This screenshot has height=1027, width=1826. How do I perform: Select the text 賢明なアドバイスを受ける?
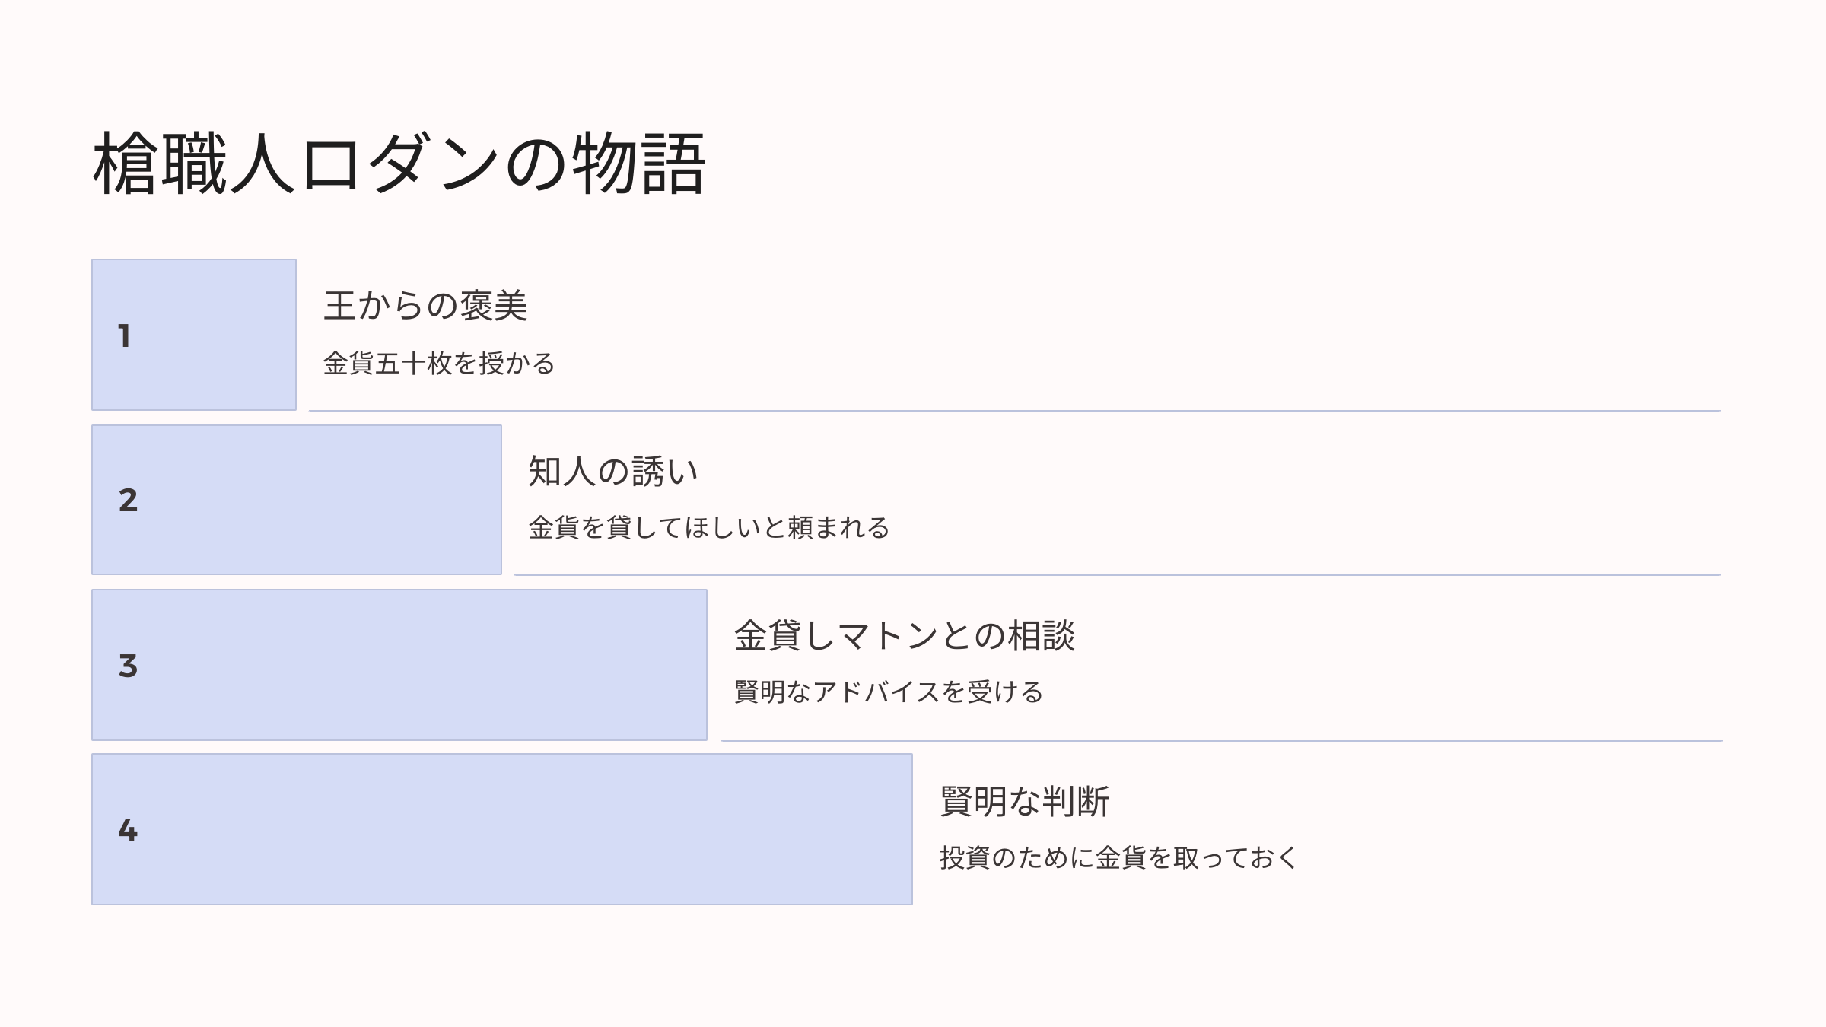889,692
